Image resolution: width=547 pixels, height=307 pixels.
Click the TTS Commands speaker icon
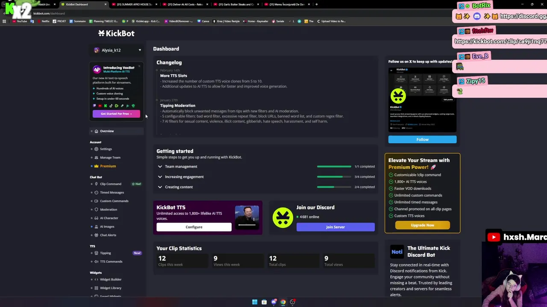pos(96,262)
